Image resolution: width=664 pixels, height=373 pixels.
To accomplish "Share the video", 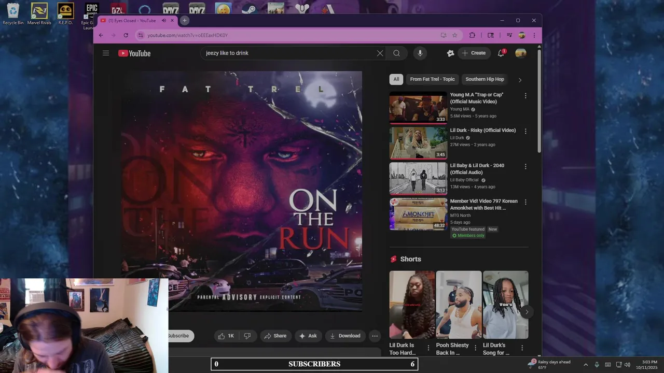I will pyautogui.click(x=275, y=336).
